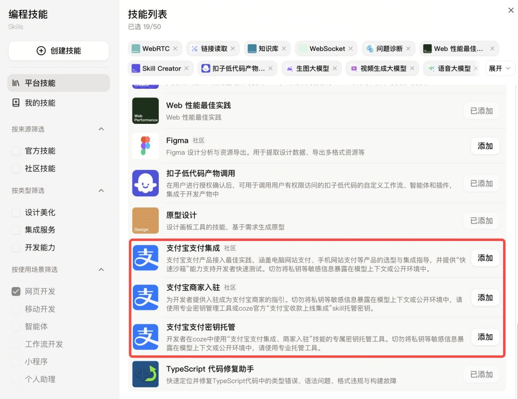This screenshot has width=518, height=399.
Task: Remove the 知识库 tag
Action: pyautogui.click(x=284, y=48)
